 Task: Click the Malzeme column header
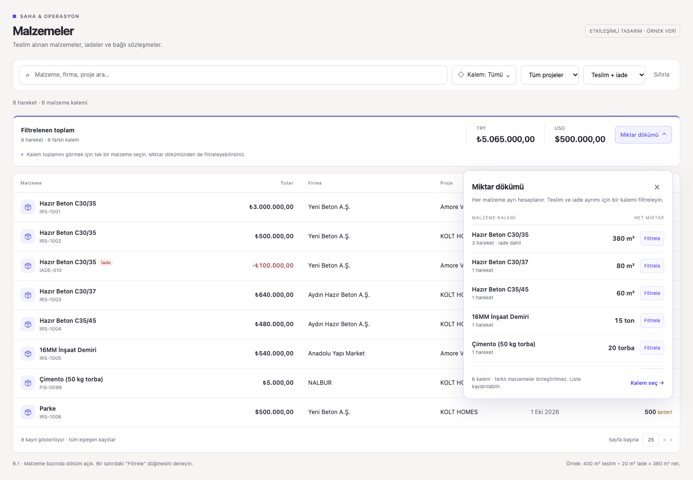[x=31, y=183]
